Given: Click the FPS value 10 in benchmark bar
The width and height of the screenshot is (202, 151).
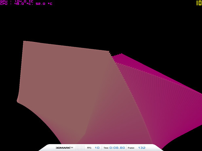Looking at the screenshot, I should tap(97, 148).
